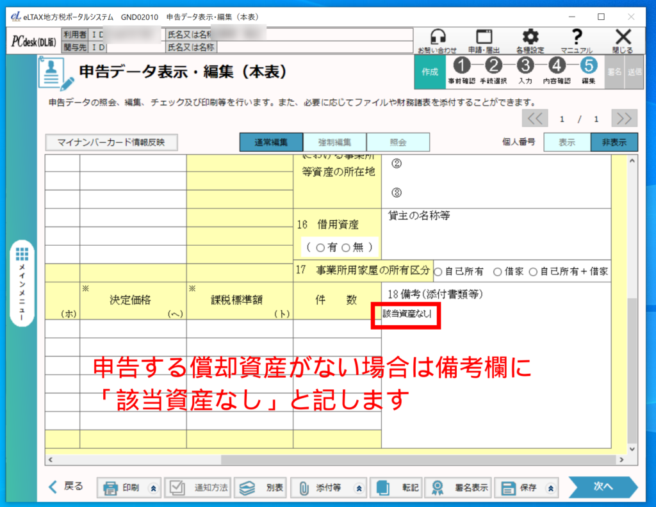Switch to 通常編集 mode tab
This screenshot has height=507, width=656.
point(270,142)
